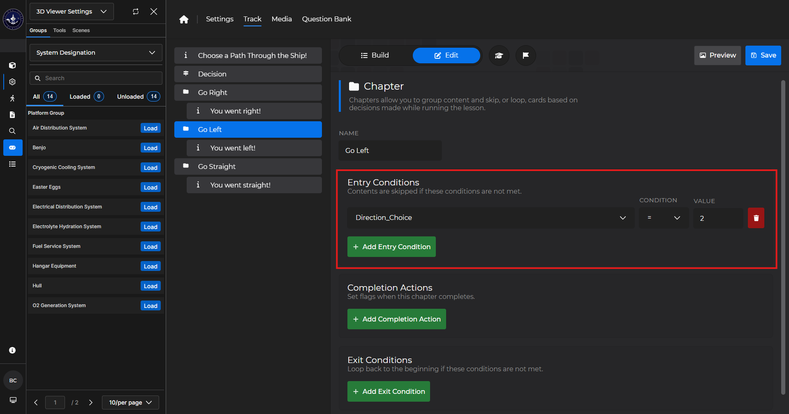
Task: Load the Electrolyte Hydration System group
Action: (x=150, y=227)
